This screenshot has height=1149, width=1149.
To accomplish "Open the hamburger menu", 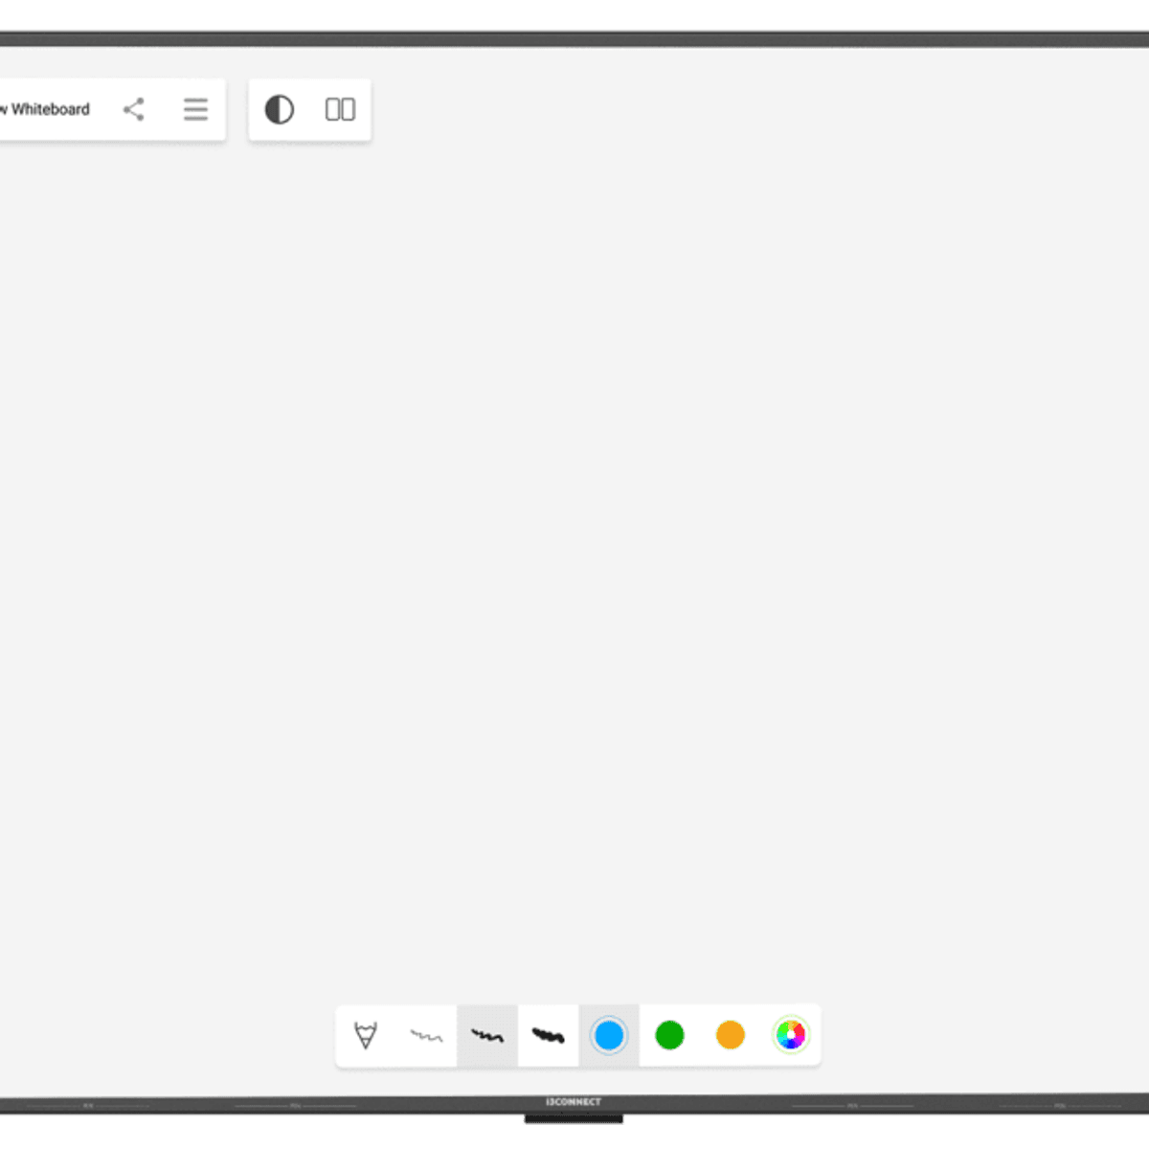I will (x=195, y=109).
